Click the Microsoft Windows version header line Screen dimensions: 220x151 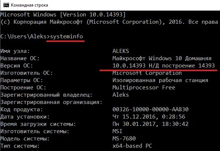click(x=63, y=14)
